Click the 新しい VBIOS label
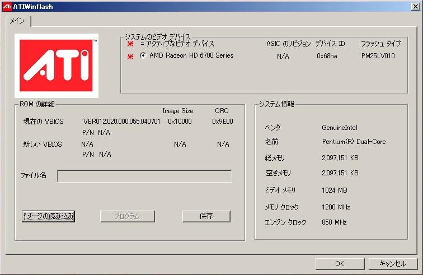The width and height of the screenshot is (423, 275). tap(43, 145)
